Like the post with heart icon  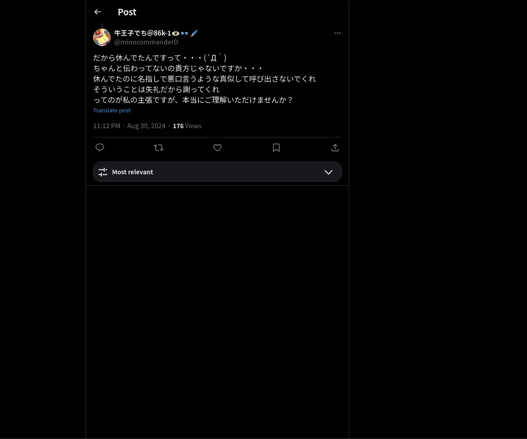pyautogui.click(x=217, y=148)
